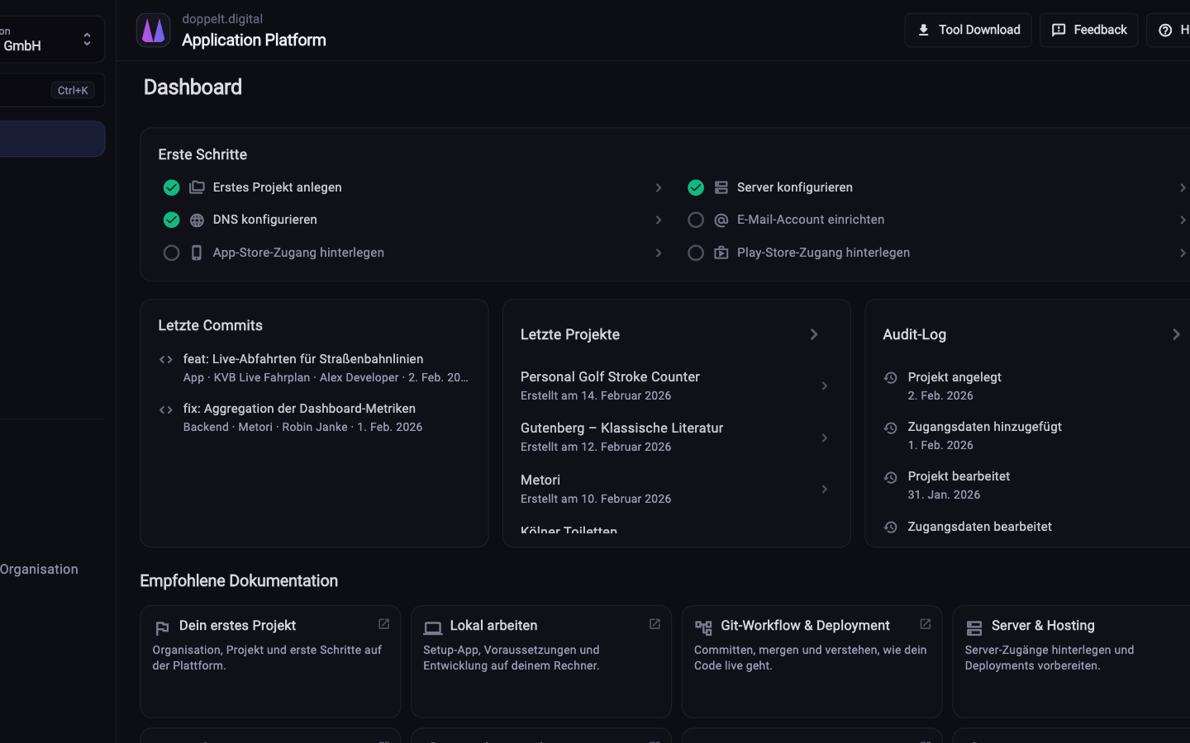Image resolution: width=1190 pixels, height=743 pixels.
Task: Open the Metori project entry
Action: click(x=675, y=489)
